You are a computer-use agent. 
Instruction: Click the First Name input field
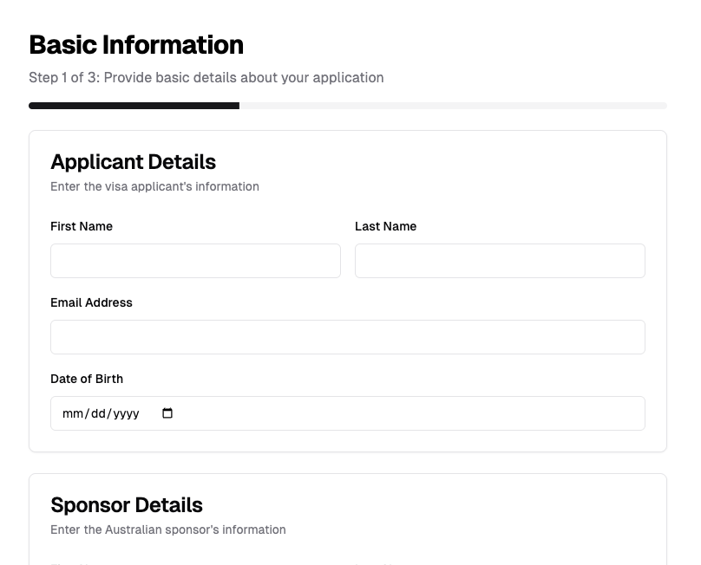point(195,261)
